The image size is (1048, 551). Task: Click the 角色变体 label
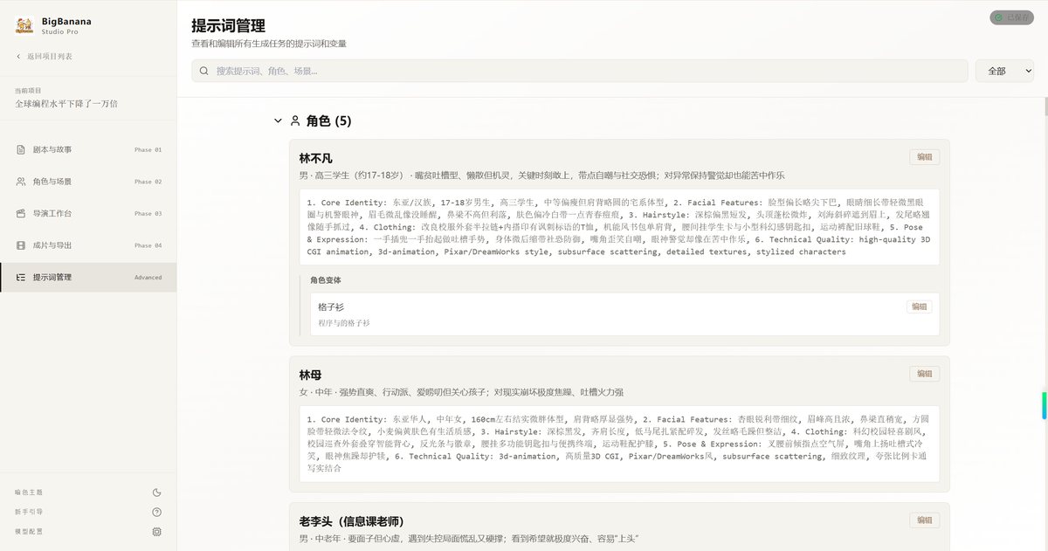tap(326, 280)
